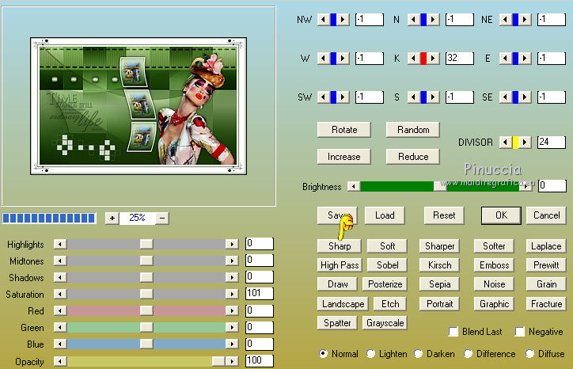Click the K value input field
Screen dimensions: 573x369
[459, 58]
